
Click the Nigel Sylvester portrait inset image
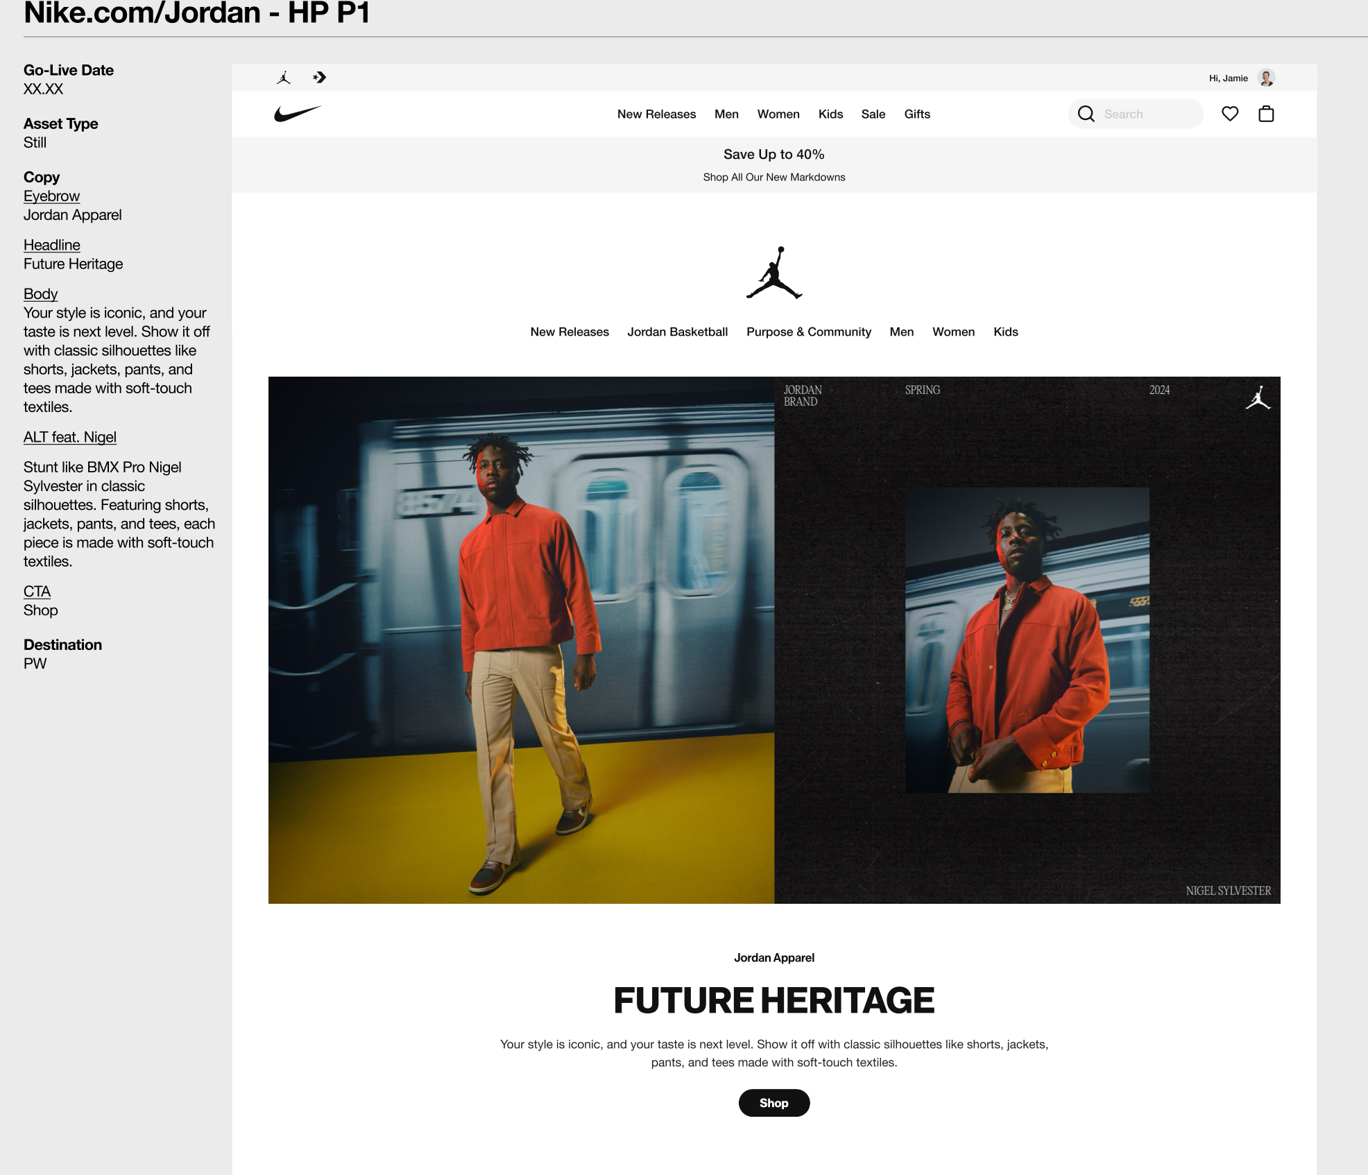[x=1027, y=640]
